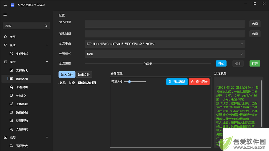Sort by 长度 column header
269x151 pixels.
tap(72, 83)
